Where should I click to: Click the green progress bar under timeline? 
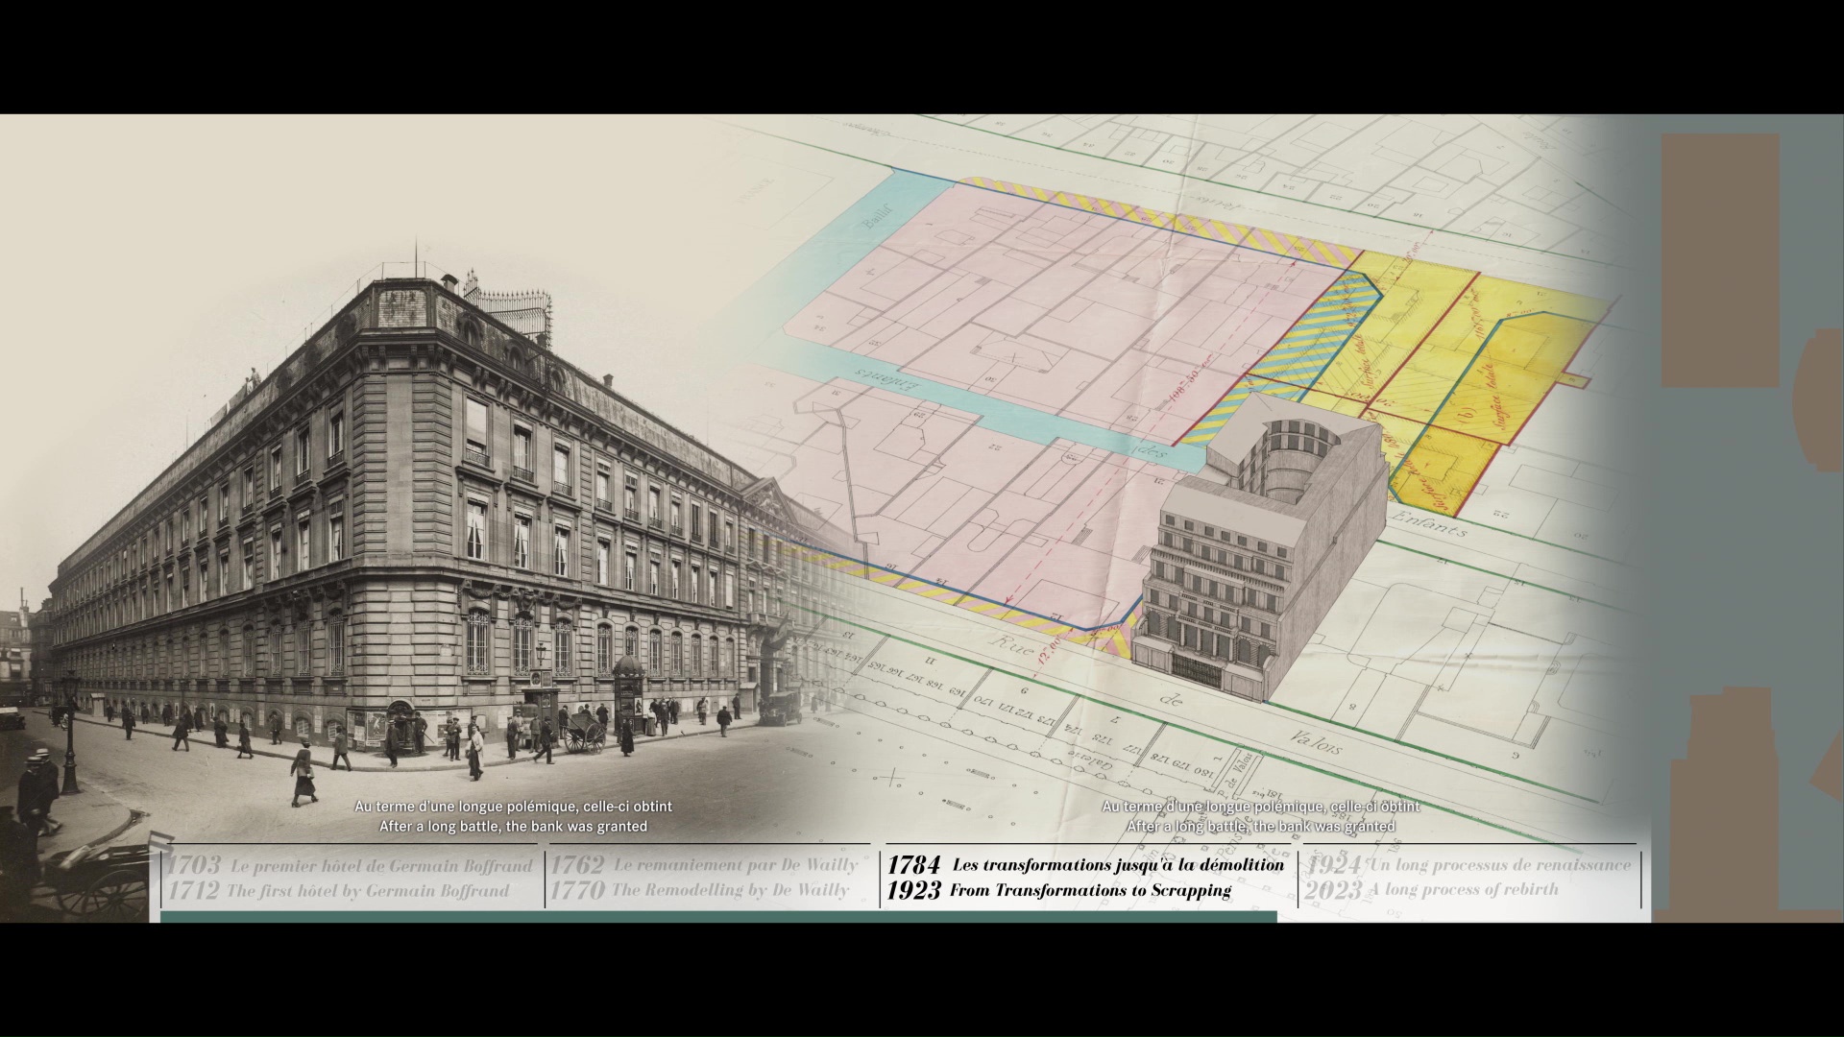tap(718, 917)
